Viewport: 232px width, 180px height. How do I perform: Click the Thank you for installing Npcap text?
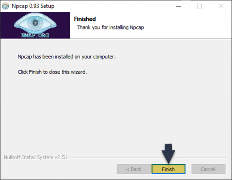click(110, 27)
